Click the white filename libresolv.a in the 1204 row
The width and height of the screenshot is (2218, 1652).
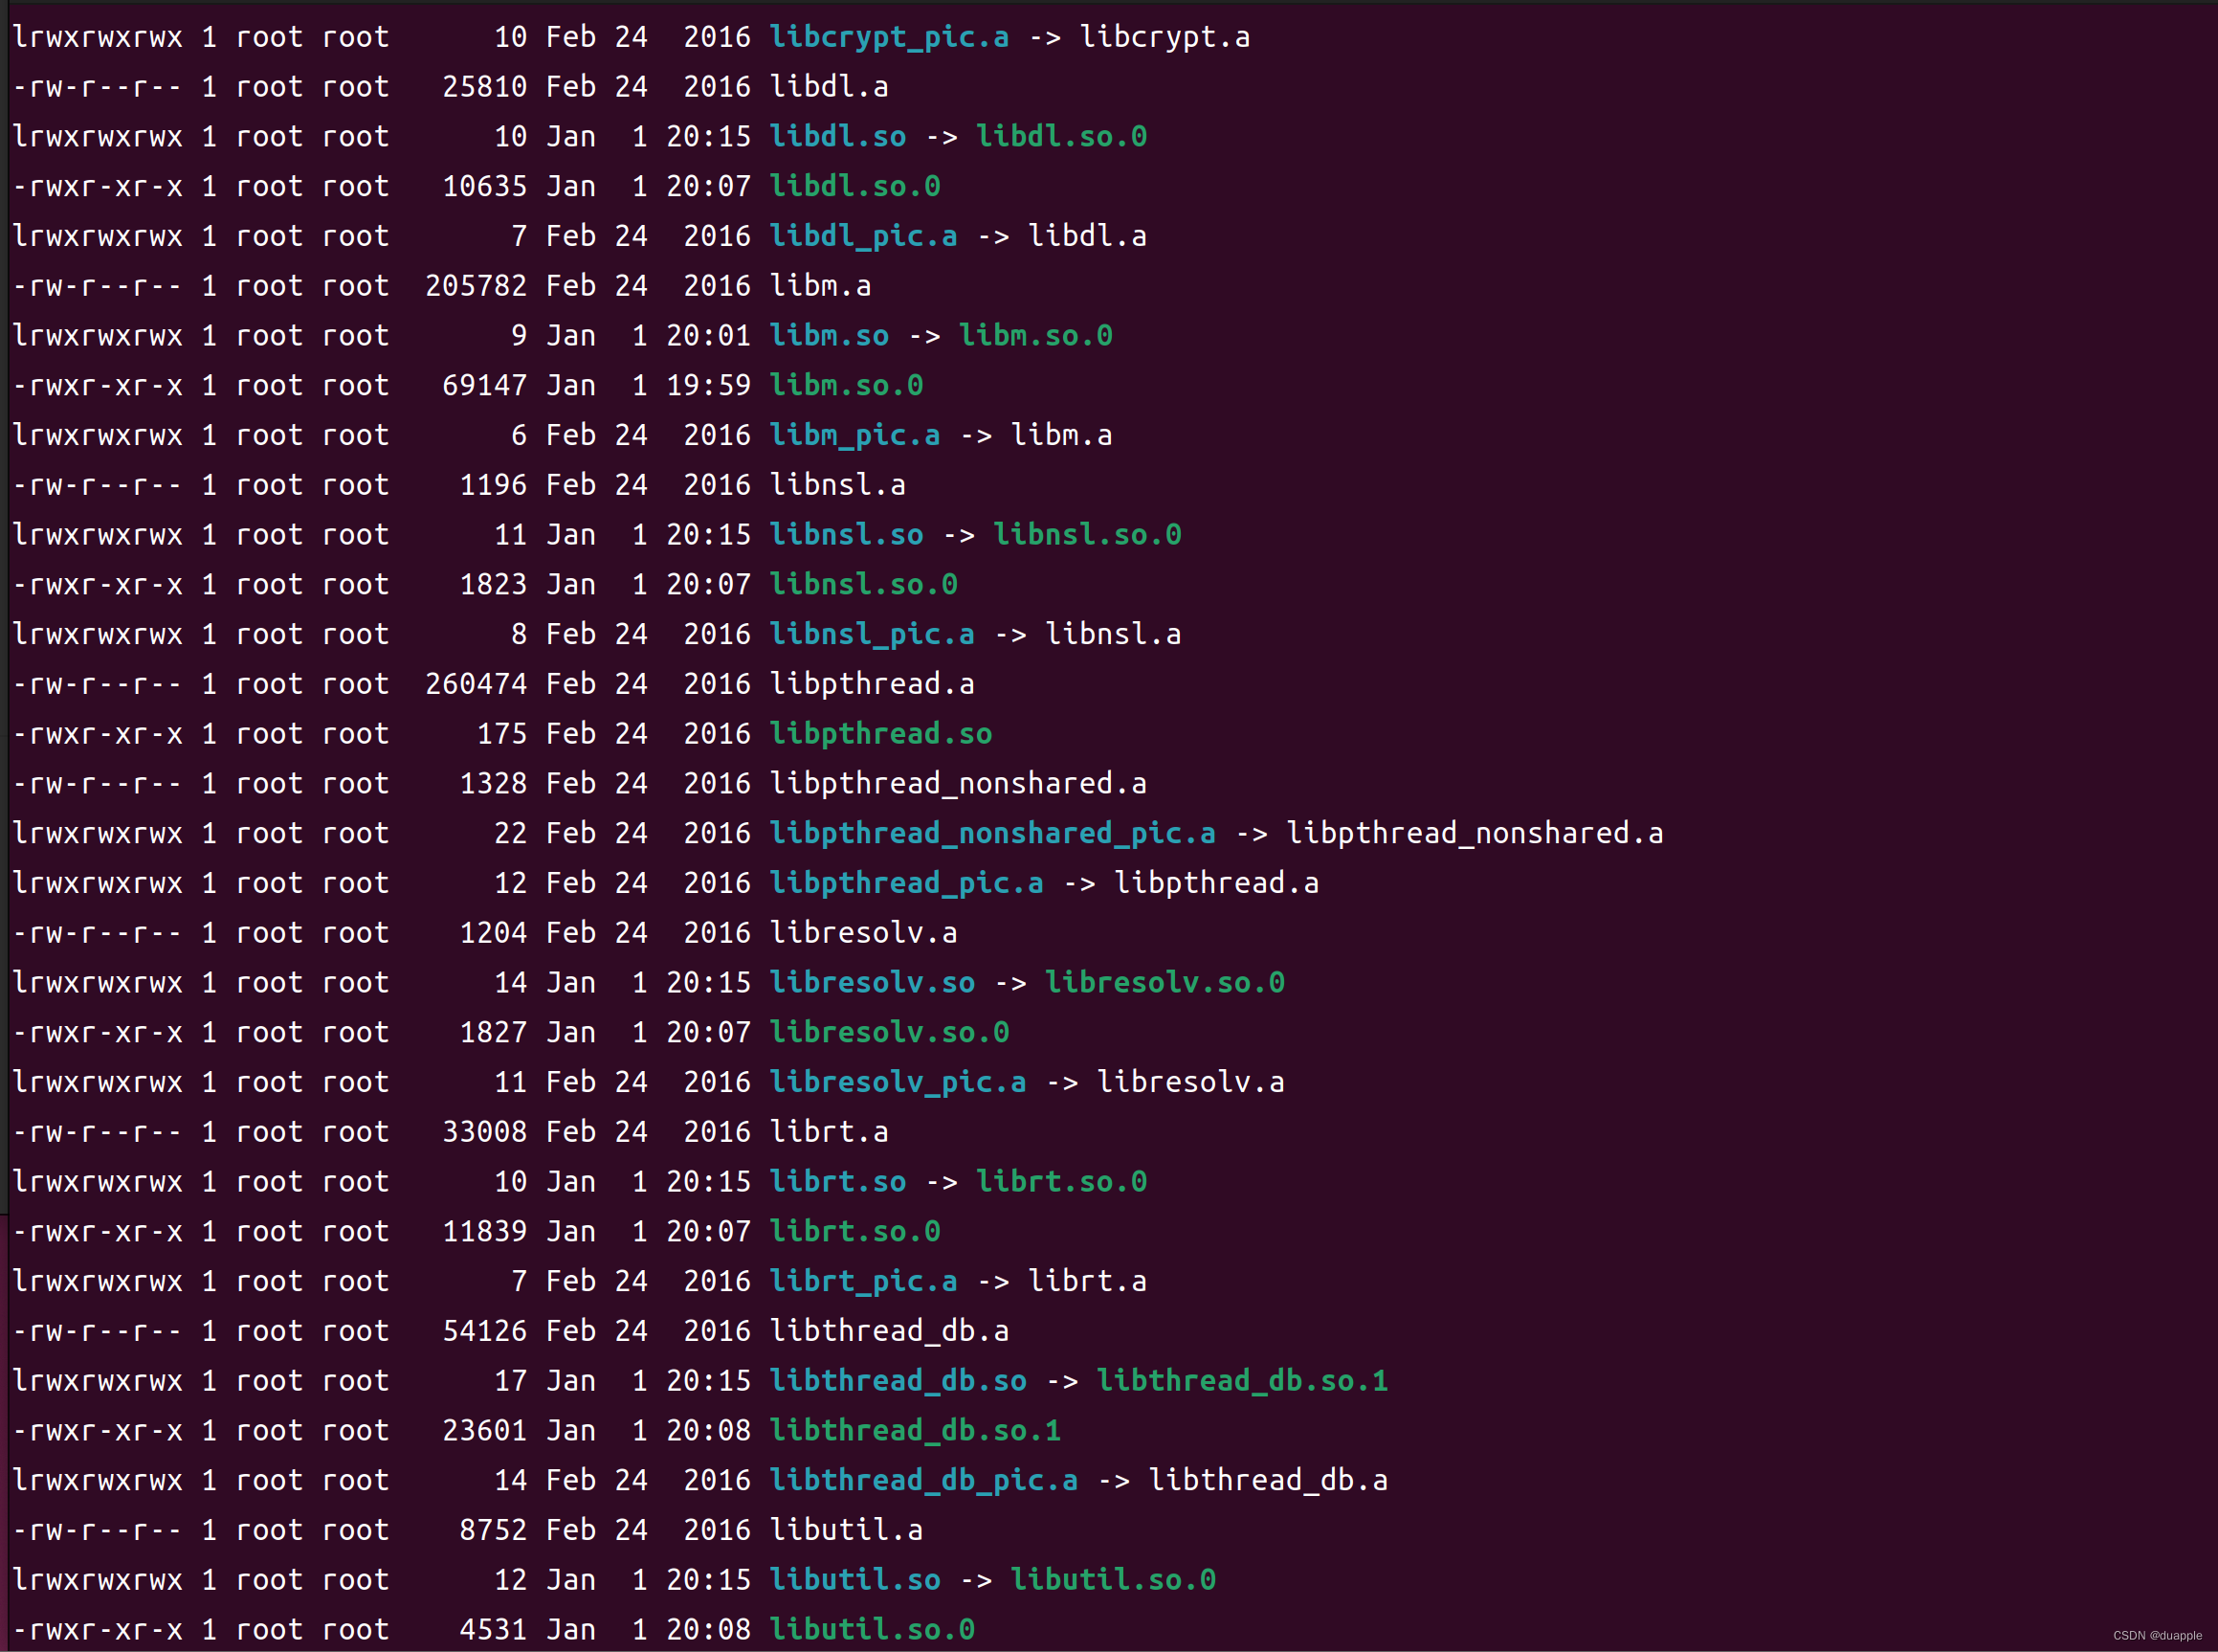coord(864,934)
